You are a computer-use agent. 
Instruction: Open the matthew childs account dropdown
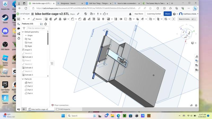189,14
